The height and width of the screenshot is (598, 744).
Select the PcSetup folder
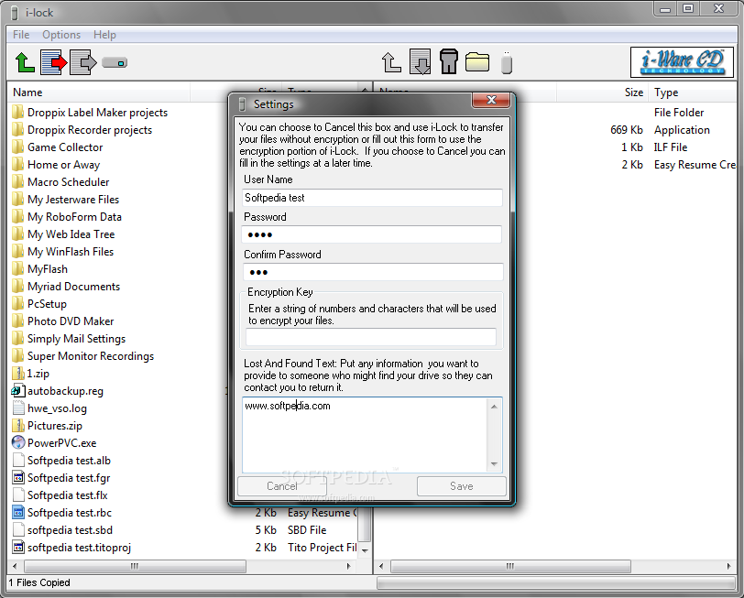(47, 304)
